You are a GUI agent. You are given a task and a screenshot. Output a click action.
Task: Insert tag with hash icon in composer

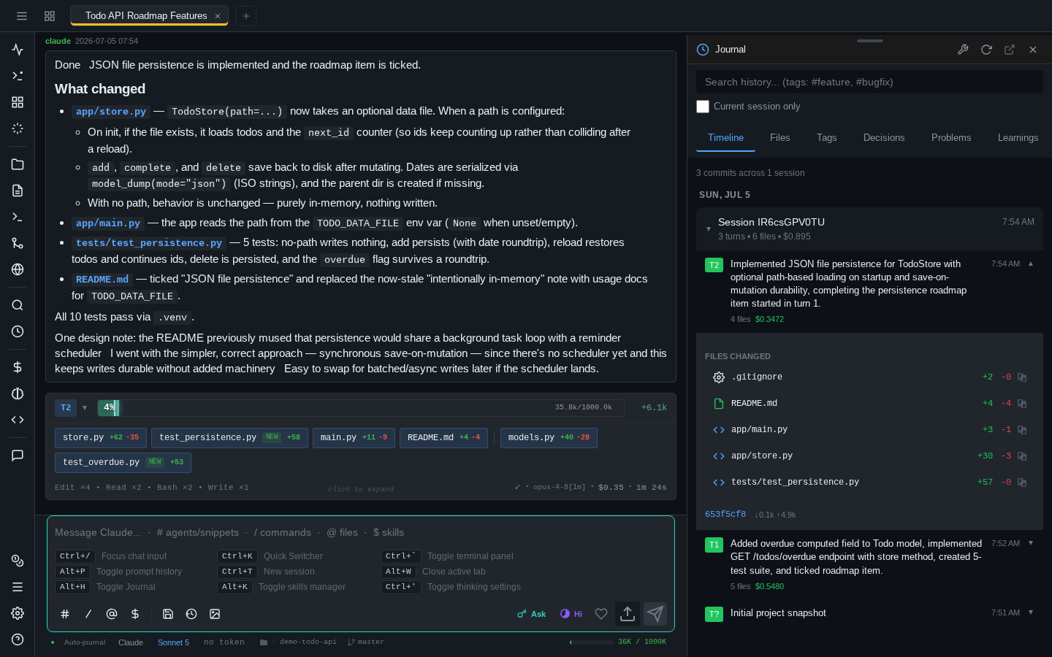pyautogui.click(x=65, y=614)
